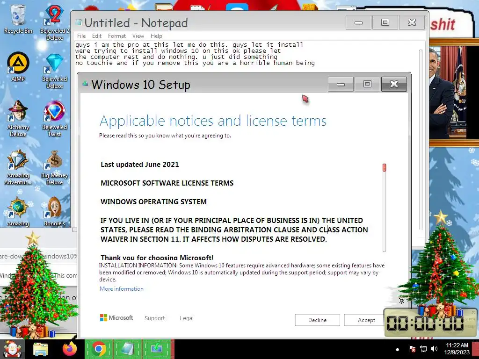Minimize the Notepad window
This screenshot has height=359, width=479.
tap(358, 22)
